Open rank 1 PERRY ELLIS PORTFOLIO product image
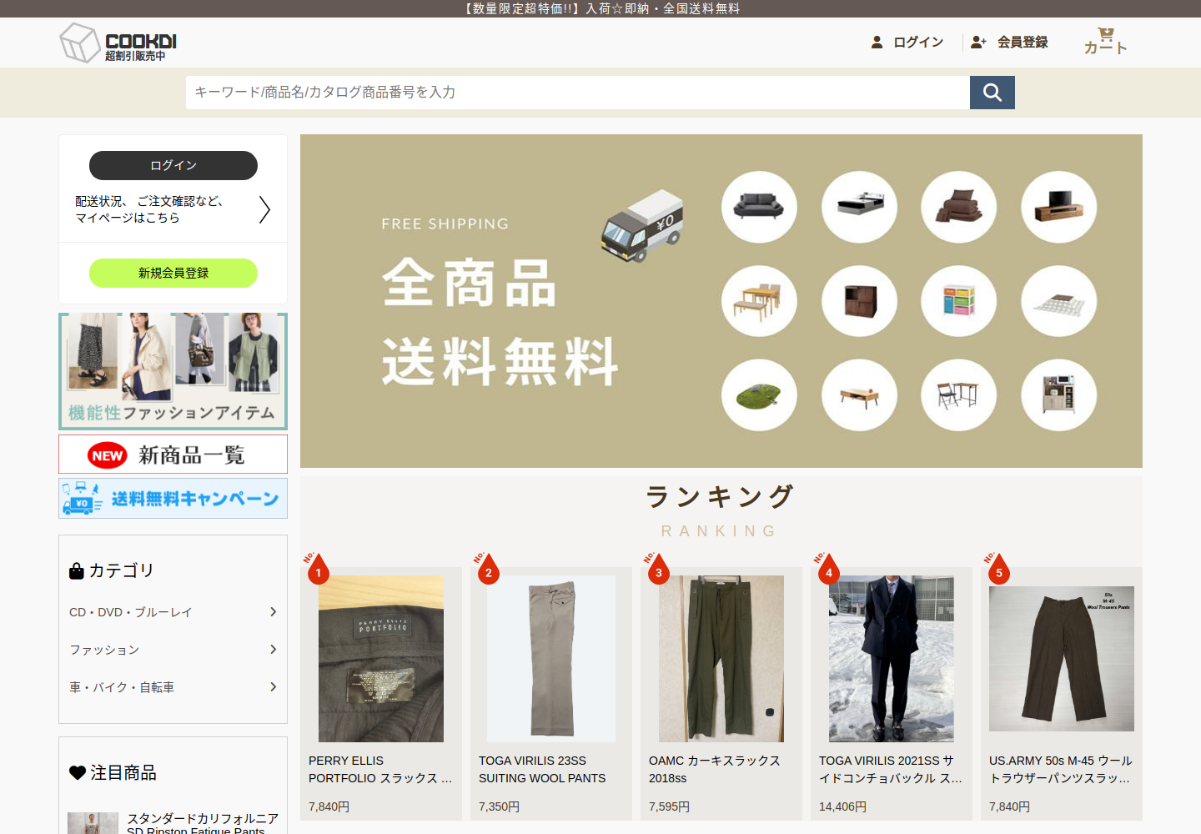 381,659
